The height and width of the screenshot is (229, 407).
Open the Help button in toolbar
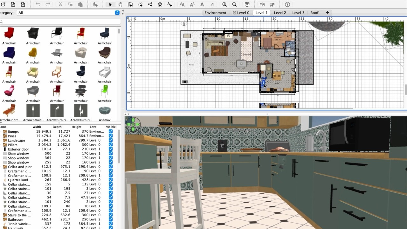[287, 4]
